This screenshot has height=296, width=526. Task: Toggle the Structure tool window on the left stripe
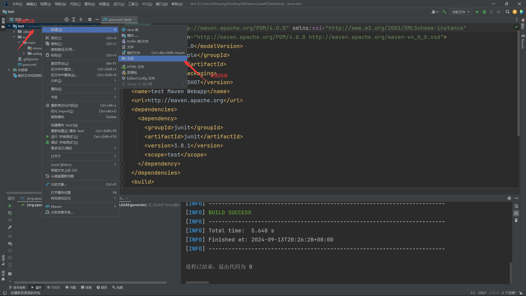point(3,260)
